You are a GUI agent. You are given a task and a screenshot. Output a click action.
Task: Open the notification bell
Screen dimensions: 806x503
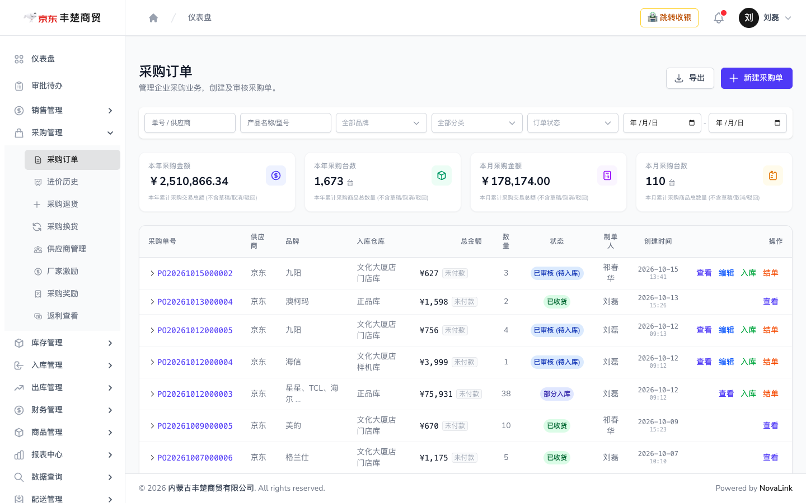[719, 18]
